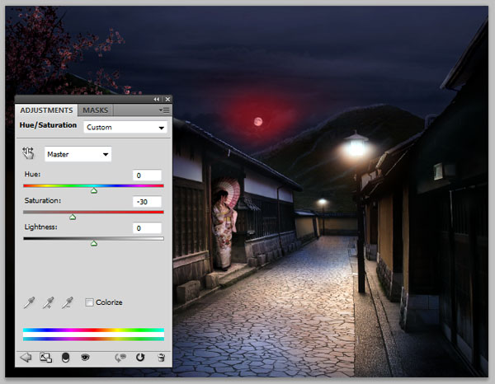
Task: Clip adjustment to layer icon
Action: click(65, 358)
